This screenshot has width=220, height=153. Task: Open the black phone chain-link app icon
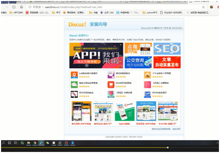pos(74,94)
